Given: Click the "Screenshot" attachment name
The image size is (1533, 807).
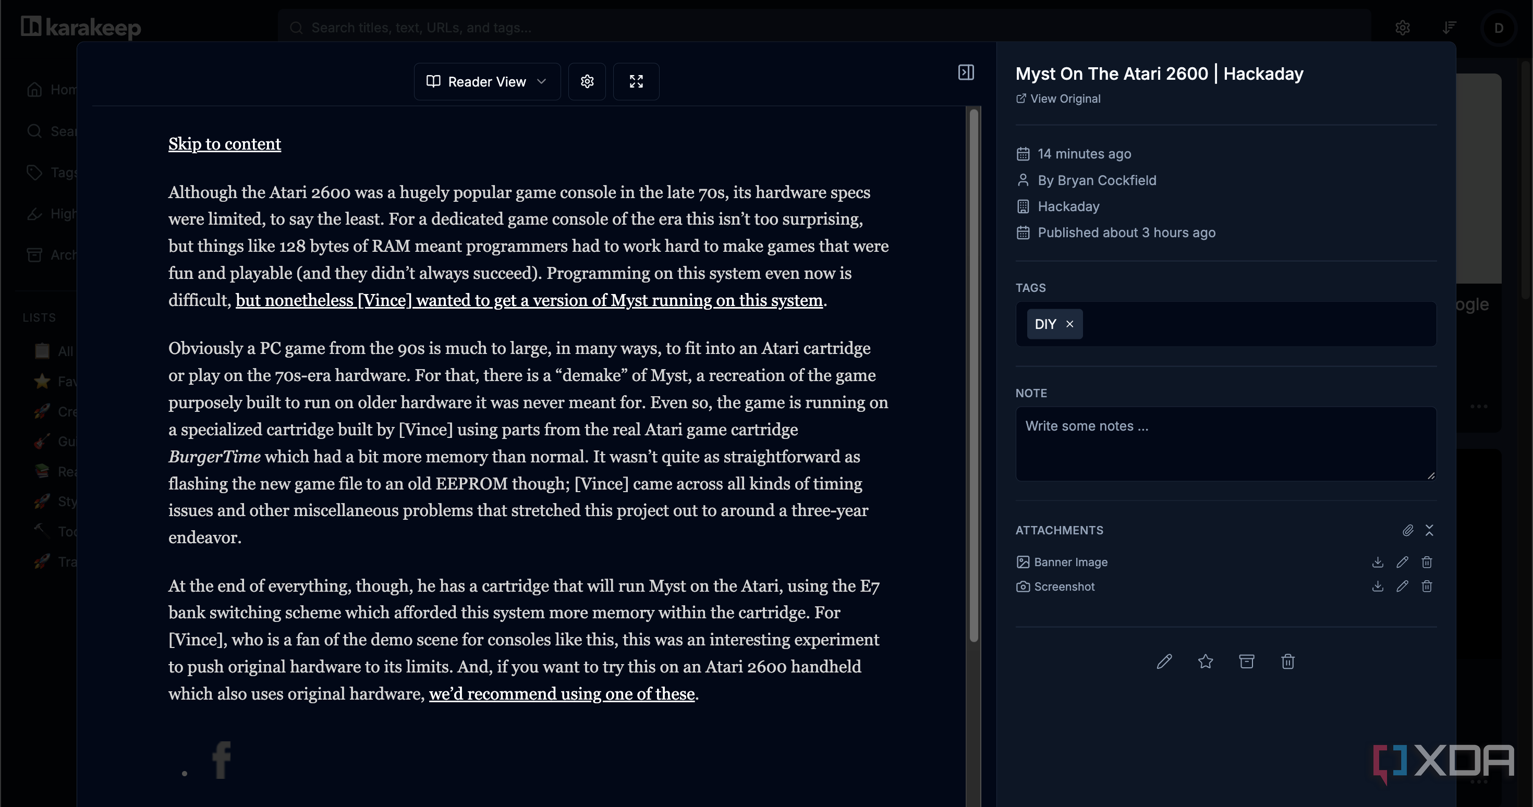Looking at the screenshot, I should tap(1064, 586).
